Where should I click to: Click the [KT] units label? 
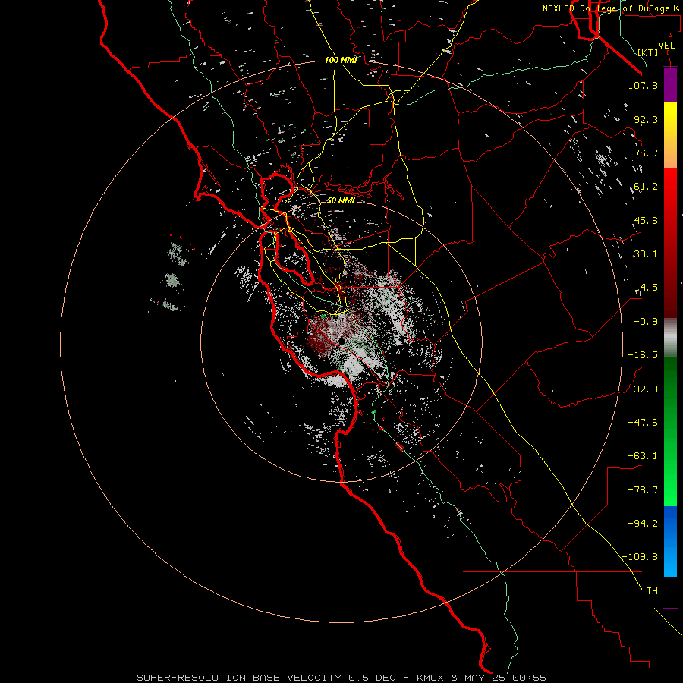click(648, 52)
